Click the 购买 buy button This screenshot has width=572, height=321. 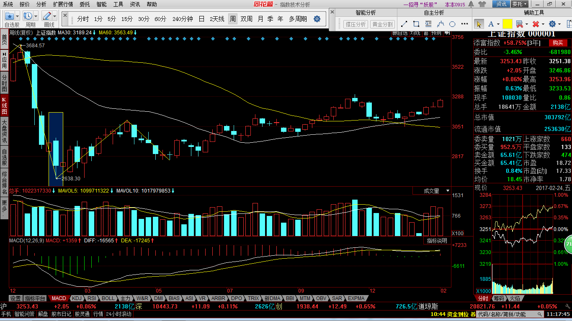(558, 43)
